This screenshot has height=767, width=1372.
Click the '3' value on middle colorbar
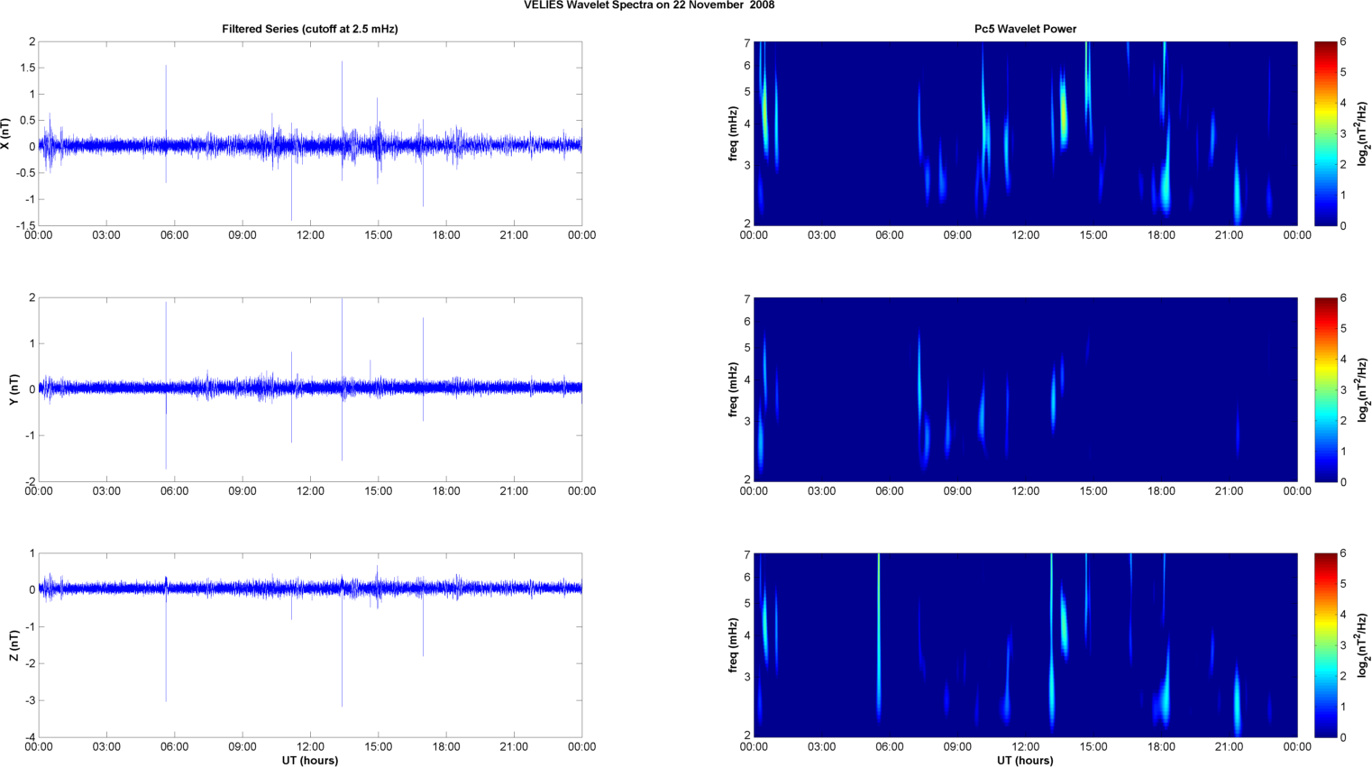[x=1343, y=389]
